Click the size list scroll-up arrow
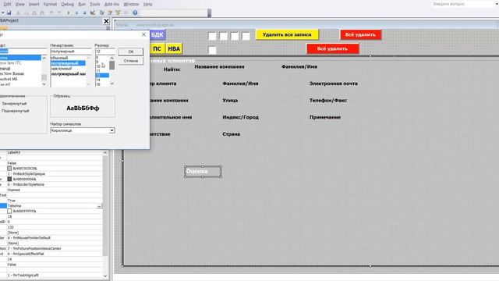Screen dimensions: 499x281 click(111, 58)
